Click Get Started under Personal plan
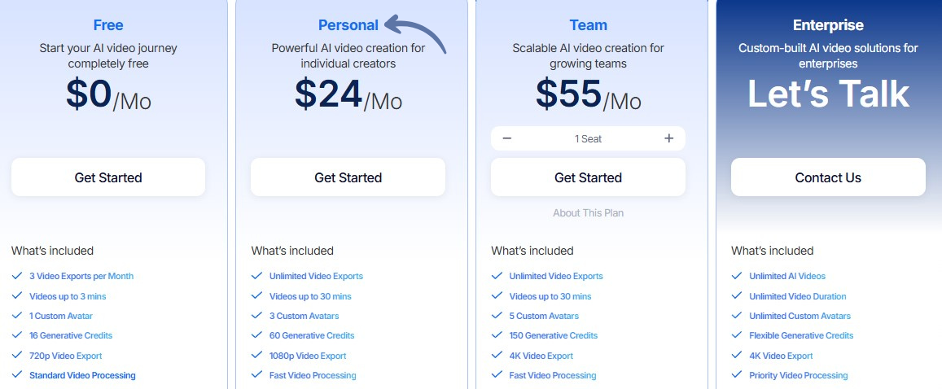Image resolution: width=942 pixels, height=389 pixels. (x=348, y=177)
